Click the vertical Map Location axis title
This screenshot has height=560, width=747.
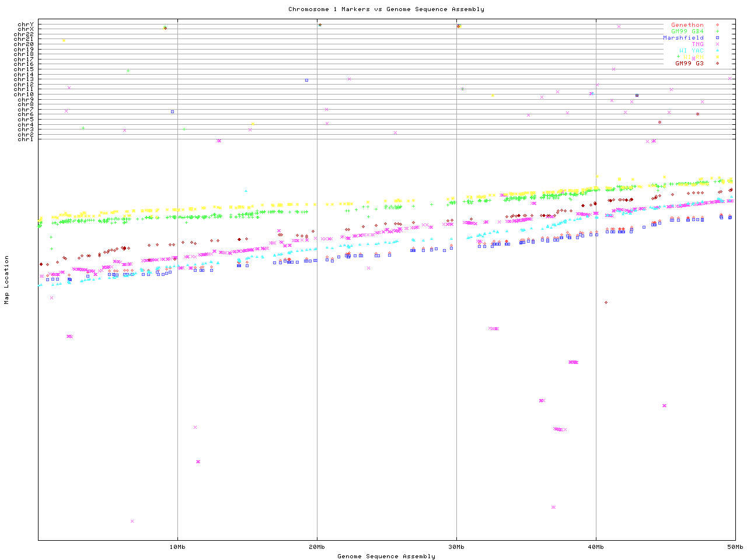point(7,280)
